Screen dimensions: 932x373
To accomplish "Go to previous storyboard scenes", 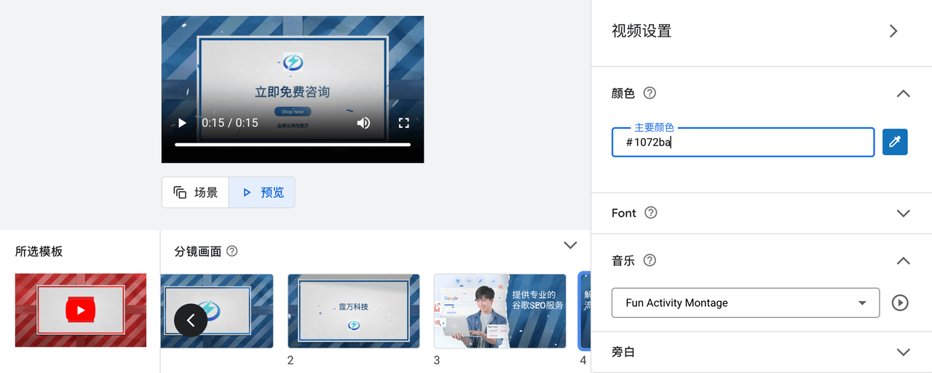I will coord(191,320).
